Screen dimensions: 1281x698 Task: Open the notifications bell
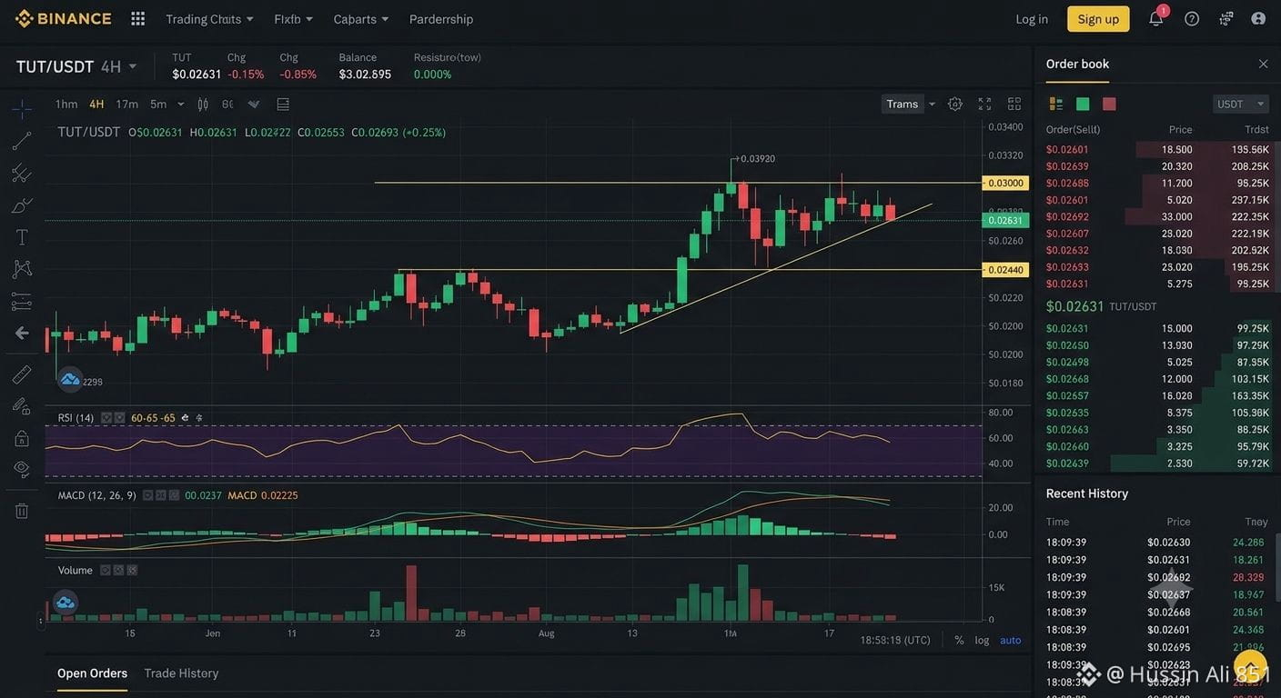tap(1156, 18)
